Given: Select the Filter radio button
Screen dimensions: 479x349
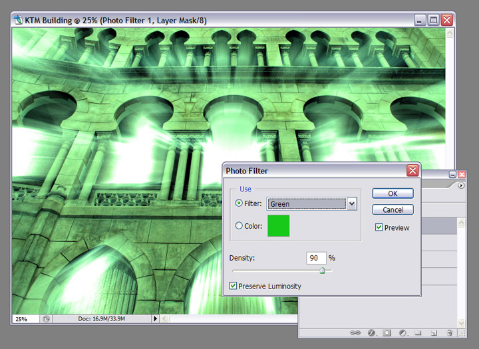Looking at the screenshot, I should point(239,203).
